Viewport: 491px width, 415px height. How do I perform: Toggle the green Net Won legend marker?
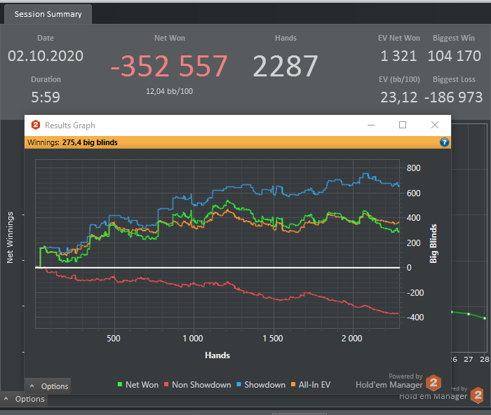(x=120, y=384)
